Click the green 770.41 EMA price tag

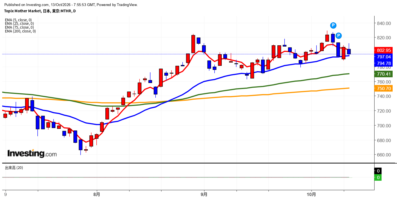click(384, 74)
